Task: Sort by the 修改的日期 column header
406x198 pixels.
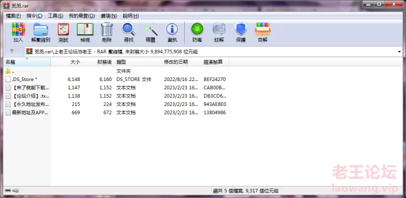Action: pyautogui.click(x=181, y=62)
